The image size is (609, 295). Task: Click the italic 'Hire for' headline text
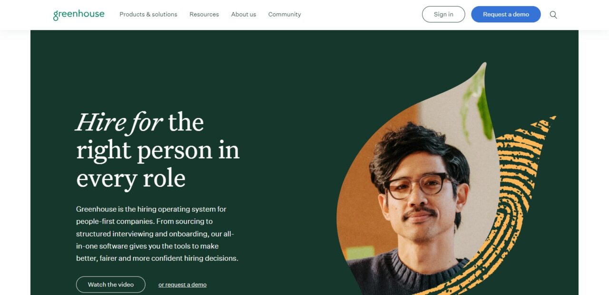(x=119, y=122)
